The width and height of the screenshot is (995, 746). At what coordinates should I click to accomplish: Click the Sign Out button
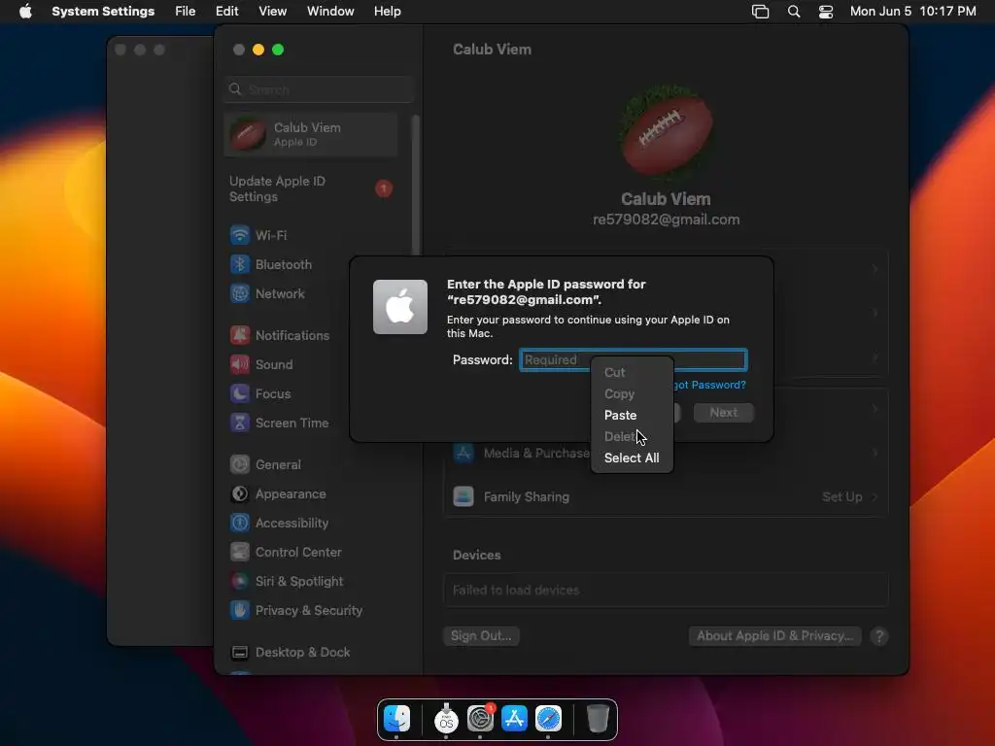[481, 635]
